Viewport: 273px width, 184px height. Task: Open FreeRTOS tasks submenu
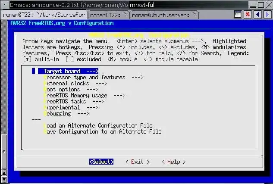(x=74, y=101)
